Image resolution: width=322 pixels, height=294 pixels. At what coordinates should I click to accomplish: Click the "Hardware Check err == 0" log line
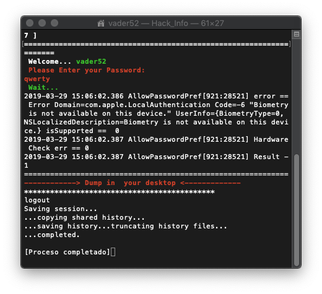pos(156,144)
